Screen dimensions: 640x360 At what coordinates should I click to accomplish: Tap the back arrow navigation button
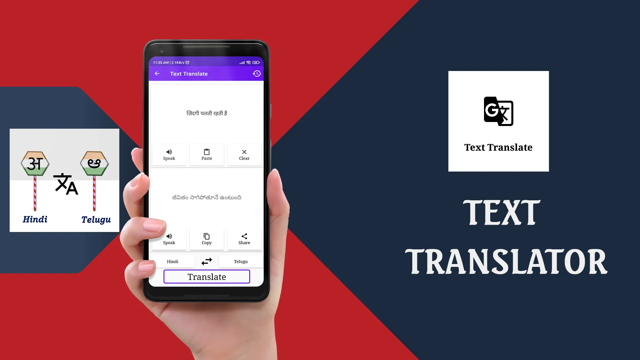click(157, 73)
